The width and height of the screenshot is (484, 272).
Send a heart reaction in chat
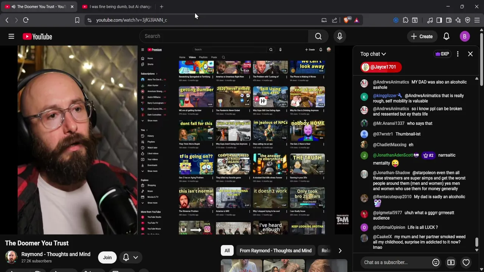(x=466, y=262)
